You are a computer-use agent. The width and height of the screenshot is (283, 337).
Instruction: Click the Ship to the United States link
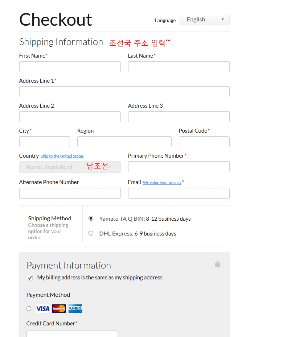62,156
